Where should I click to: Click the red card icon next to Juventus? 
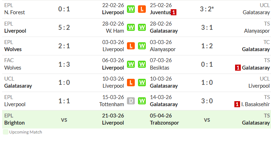point(174,12)
